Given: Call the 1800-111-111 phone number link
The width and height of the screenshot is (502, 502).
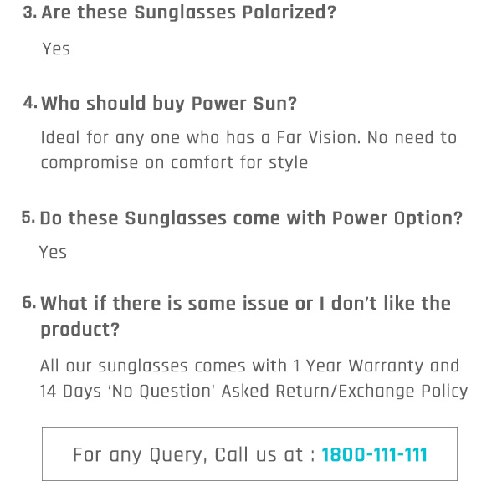Looking at the screenshot, I should point(374,454).
